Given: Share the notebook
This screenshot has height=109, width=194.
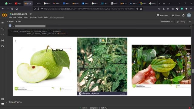Looking at the screenshot, I should pos(176,15).
